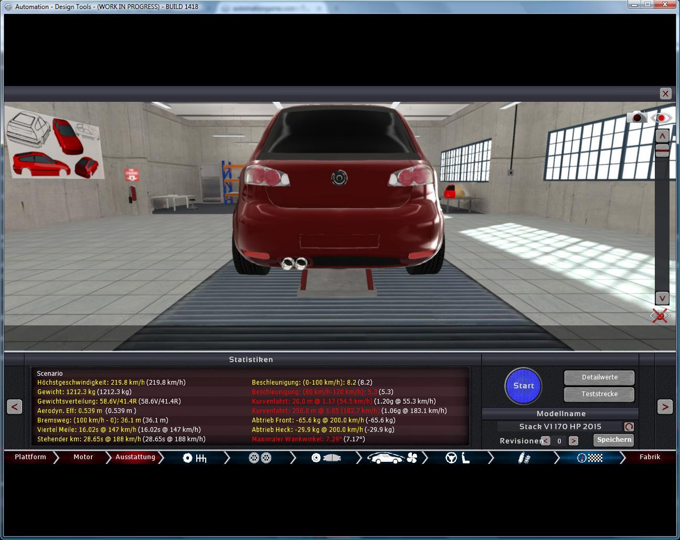
Task: Open the gearbox and drivetrain tab
Action: [x=194, y=458]
